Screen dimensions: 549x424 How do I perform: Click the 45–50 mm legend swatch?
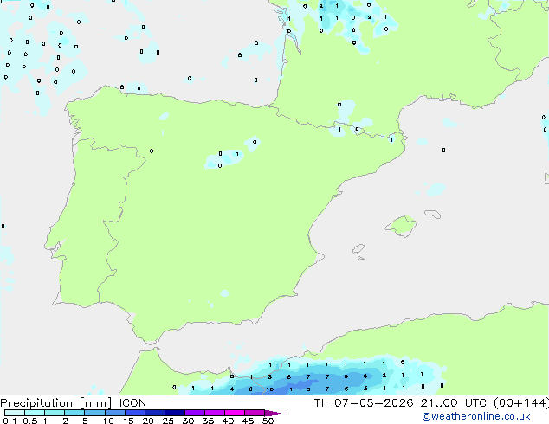pos(255,413)
